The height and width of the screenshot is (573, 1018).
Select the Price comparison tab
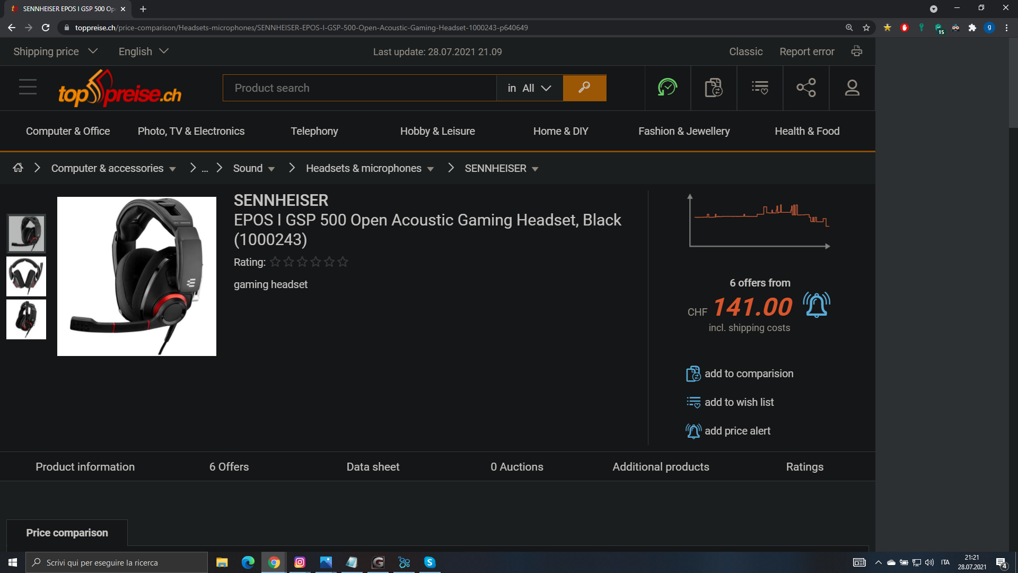[x=67, y=533]
